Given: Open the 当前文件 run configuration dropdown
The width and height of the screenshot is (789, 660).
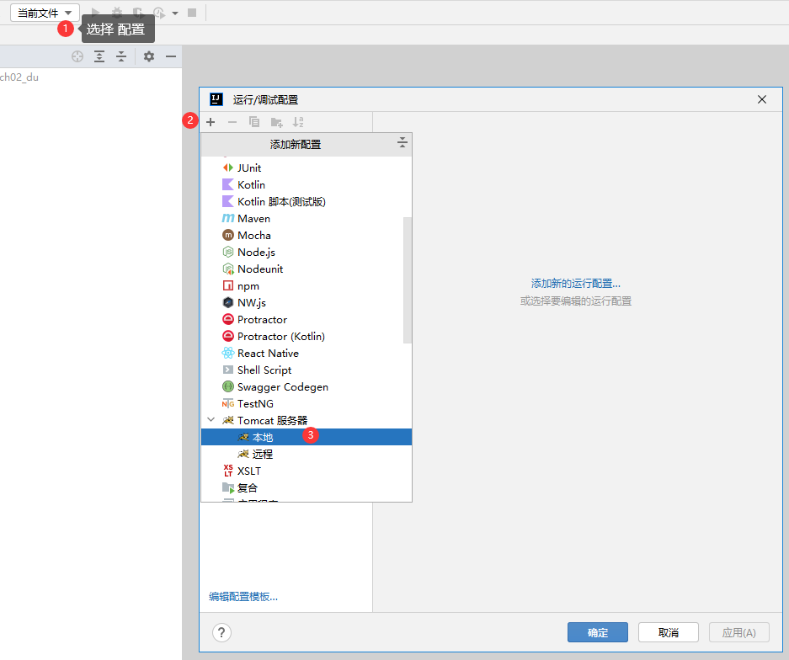Looking at the screenshot, I should (x=45, y=13).
